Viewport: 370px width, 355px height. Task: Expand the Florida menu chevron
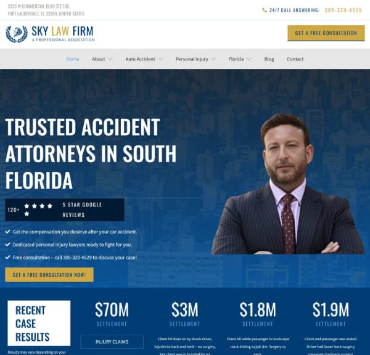point(249,59)
